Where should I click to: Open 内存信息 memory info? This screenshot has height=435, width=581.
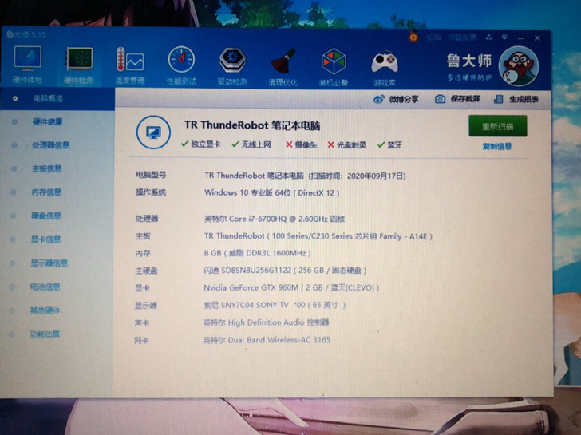pyautogui.click(x=46, y=192)
